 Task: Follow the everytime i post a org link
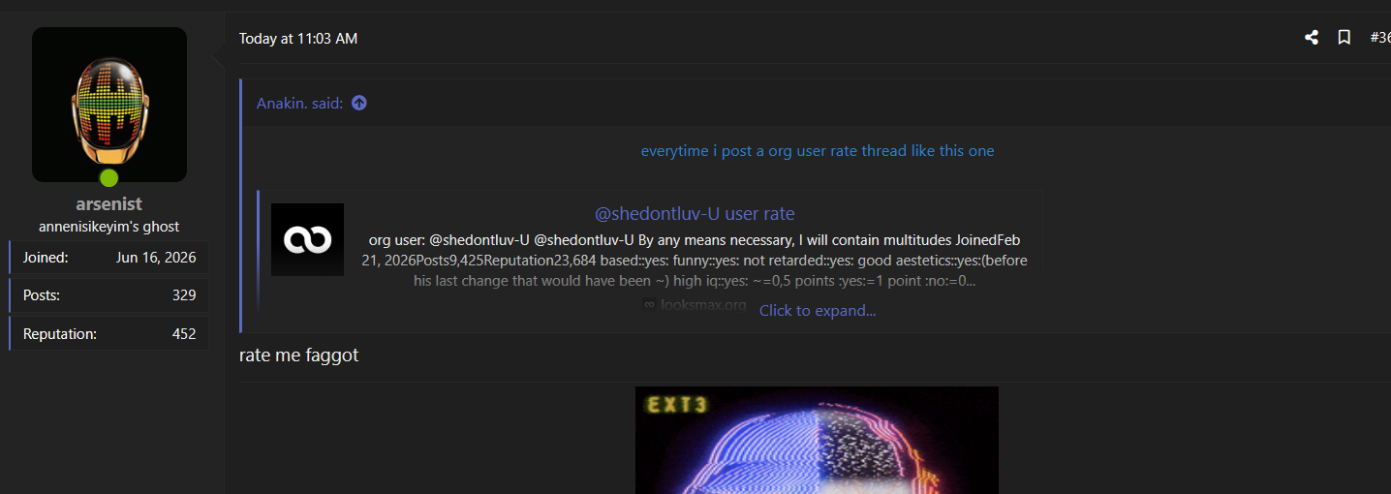point(818,151)
